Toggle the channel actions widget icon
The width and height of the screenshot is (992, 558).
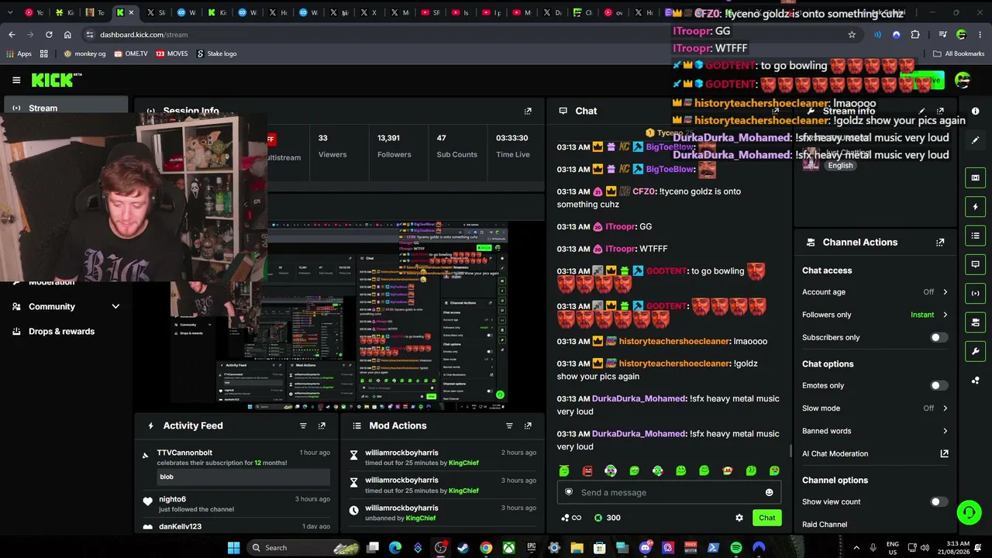(x=975, y=322)
